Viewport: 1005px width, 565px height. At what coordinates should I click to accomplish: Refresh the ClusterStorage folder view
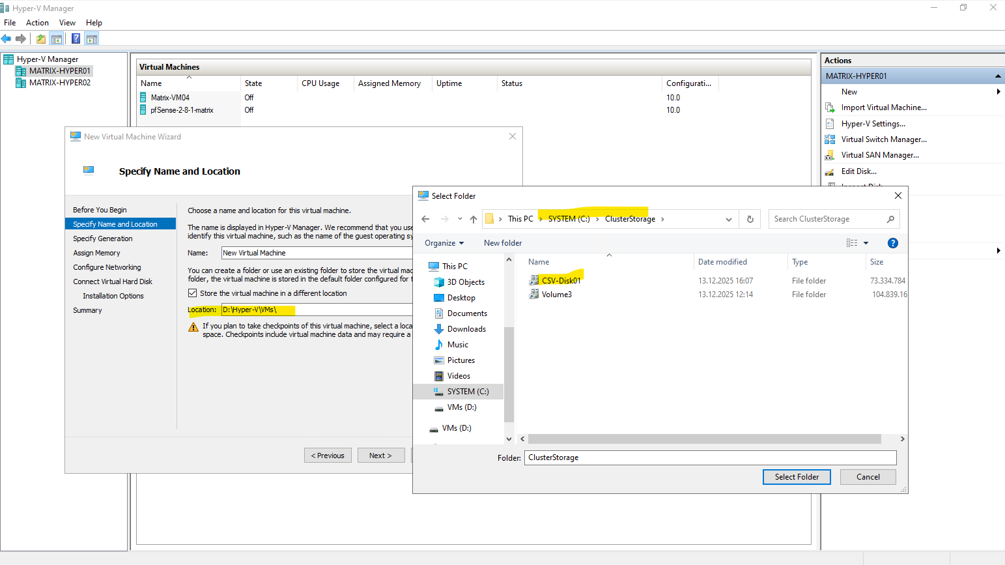pos(750,219)
